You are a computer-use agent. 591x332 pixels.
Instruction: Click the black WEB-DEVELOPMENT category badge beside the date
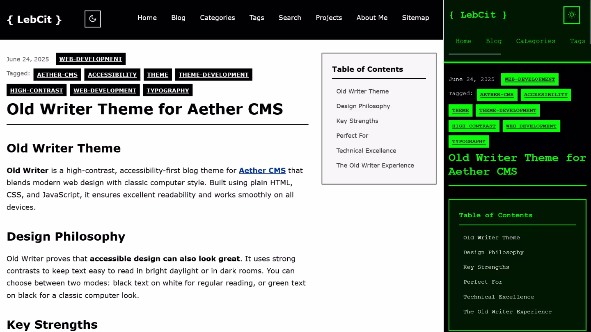pyautogui.click(x=91, y=59)
